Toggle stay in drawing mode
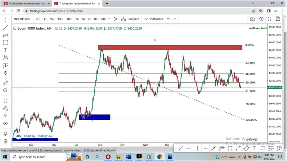This screenshot has height=161, width=287. 6,108
